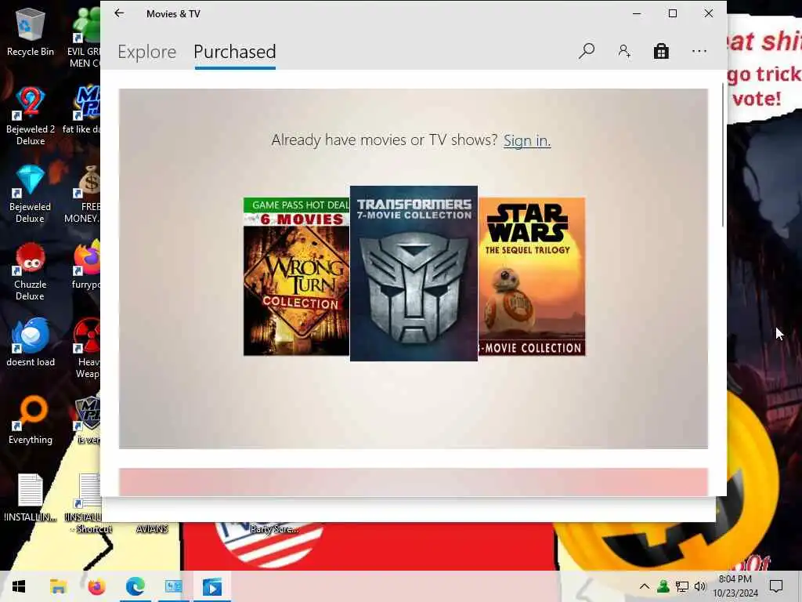Screen dimensions: 802x602
Task: Select the Purchased tab
Action: [x=235, y=52]
